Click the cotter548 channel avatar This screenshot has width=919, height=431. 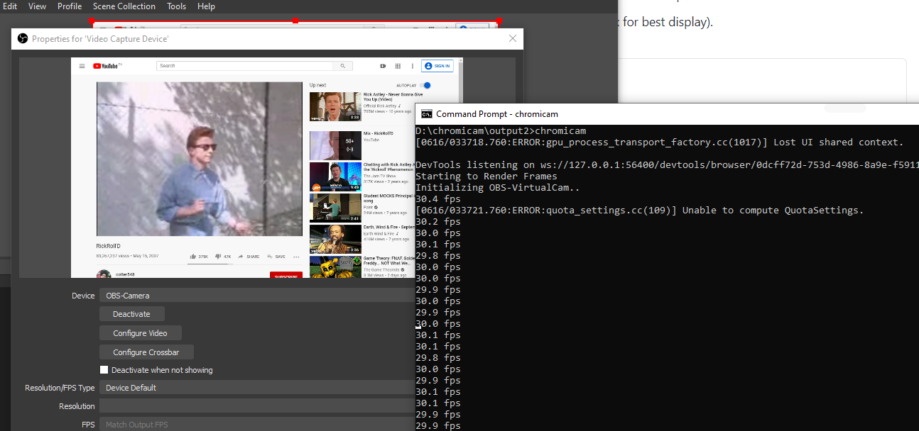click(x=104, y=274)
